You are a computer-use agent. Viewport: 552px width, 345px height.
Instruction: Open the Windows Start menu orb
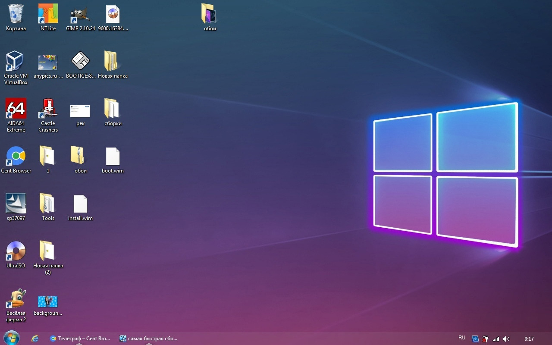pyautogui.click(x=11, y=338)
